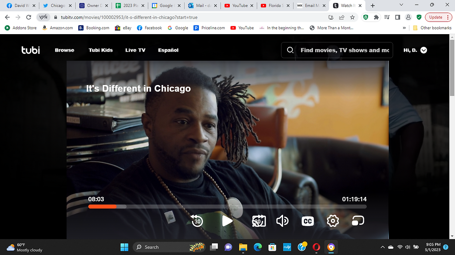
Task: Click the Tubi logo
Action: click(31, 50)
